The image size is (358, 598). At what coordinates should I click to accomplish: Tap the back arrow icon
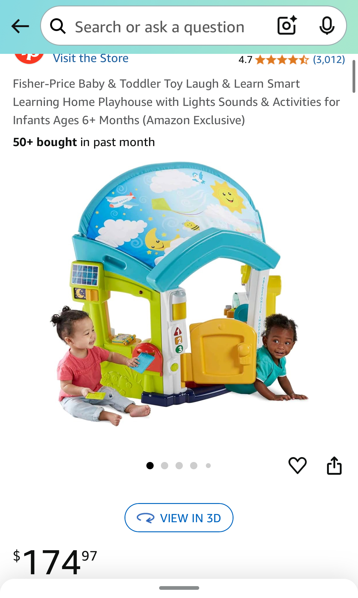[20, 26]
